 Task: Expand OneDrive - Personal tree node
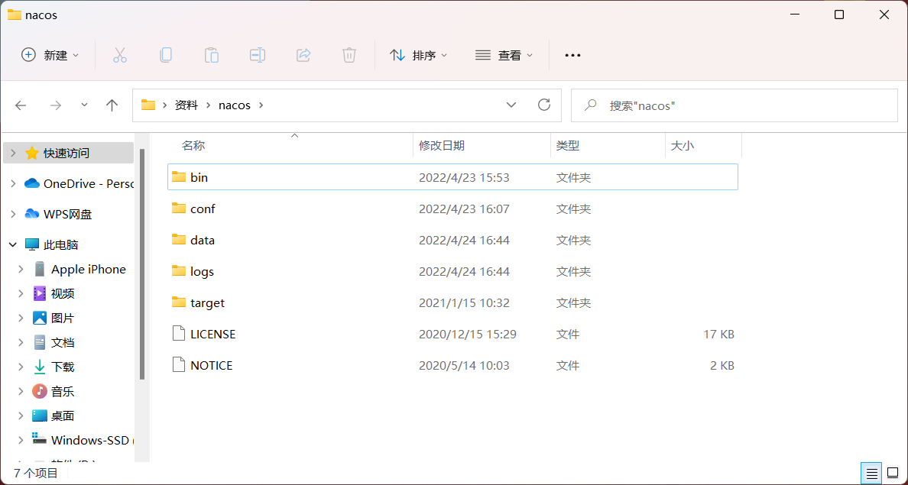pos(13,183)
